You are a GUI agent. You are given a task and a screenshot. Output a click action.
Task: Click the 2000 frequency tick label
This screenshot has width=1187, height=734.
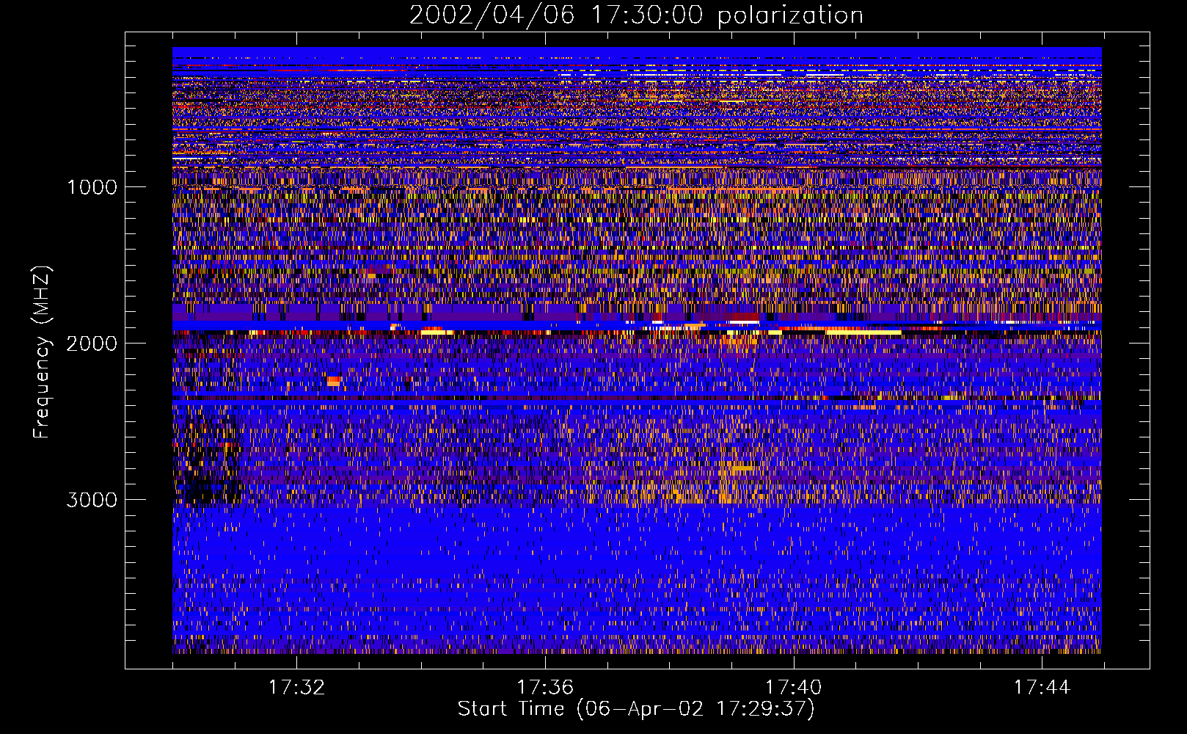tap(92, 344)
